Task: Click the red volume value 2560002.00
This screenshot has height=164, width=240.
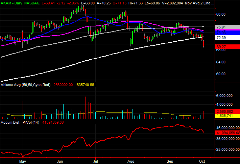Action: click(x=63, y=85)
